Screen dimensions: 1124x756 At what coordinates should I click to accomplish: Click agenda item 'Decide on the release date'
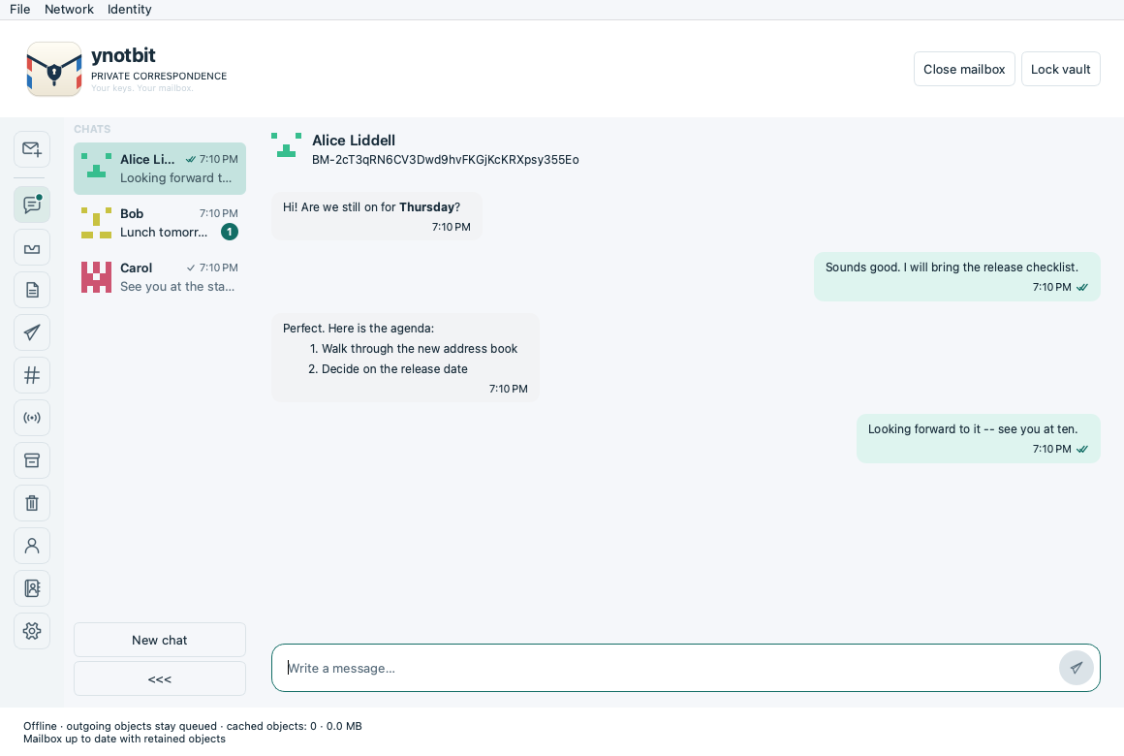(394, 368)
